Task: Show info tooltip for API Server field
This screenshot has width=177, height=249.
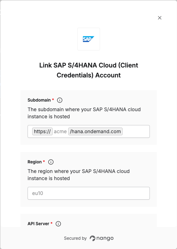Action: (x=58, y=224)
